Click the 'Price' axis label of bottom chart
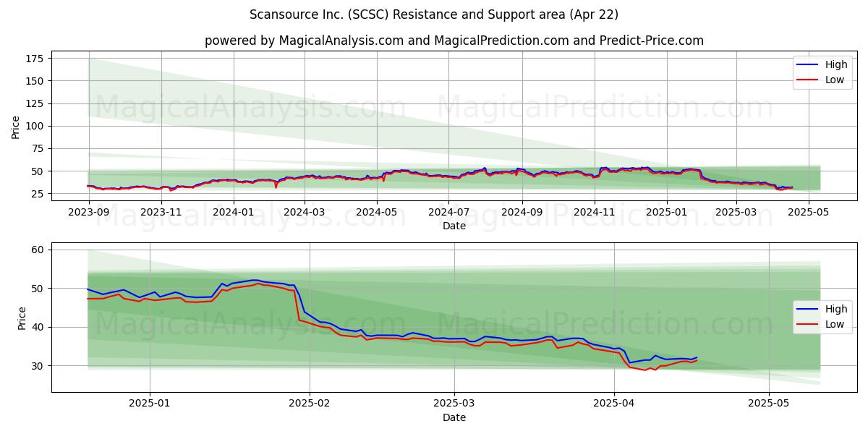This screenshot has height=434, width=868. pyautogui.click(x=22, y=318)
